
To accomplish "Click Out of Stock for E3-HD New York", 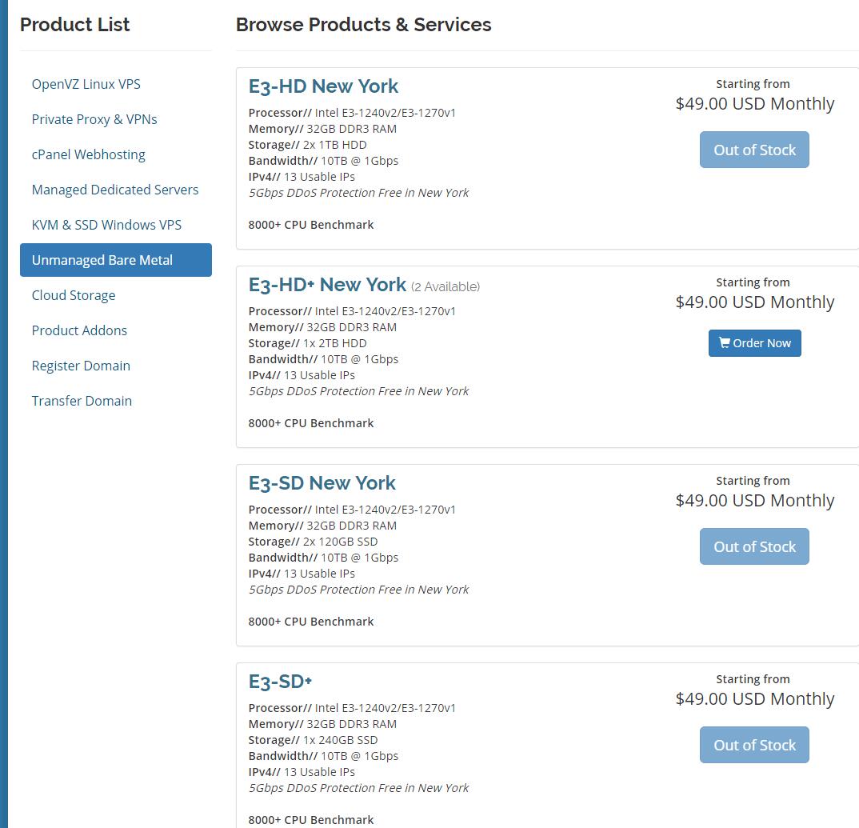I will [x=754, y=150].
